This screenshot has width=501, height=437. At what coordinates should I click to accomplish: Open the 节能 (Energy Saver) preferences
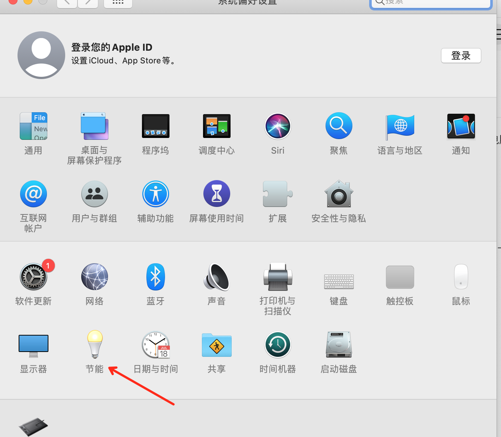pos(95,345)
